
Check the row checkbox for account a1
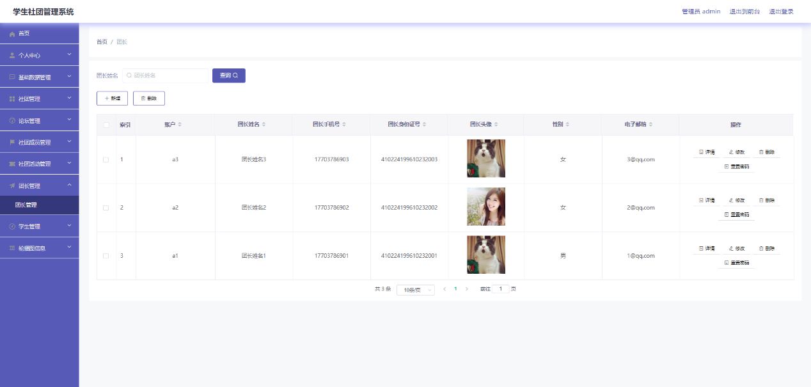point(106,256)
